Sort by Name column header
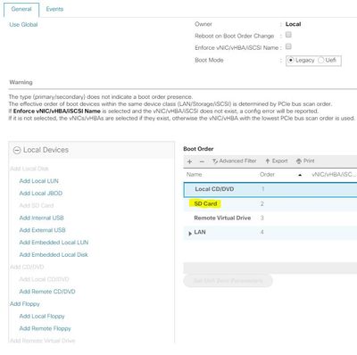 click(195, 175)
